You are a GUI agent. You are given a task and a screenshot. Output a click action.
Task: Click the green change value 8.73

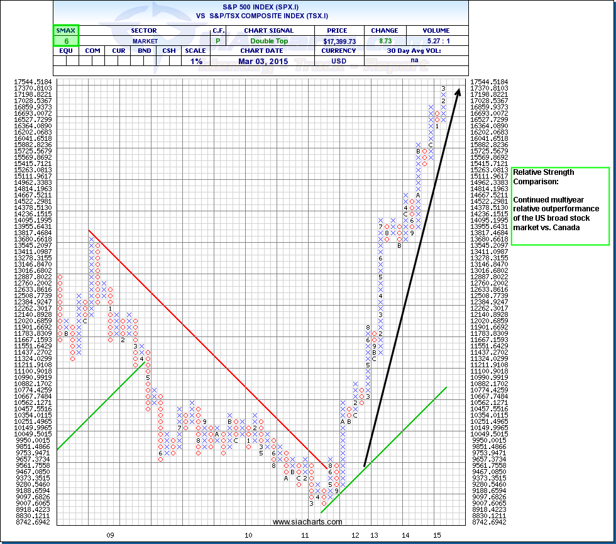coord(384,41)
